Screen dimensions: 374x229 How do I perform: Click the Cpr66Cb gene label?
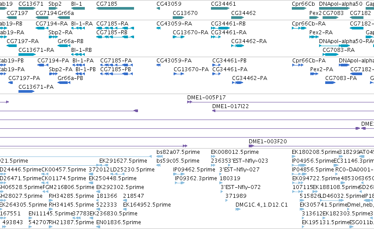pos(303,4)
